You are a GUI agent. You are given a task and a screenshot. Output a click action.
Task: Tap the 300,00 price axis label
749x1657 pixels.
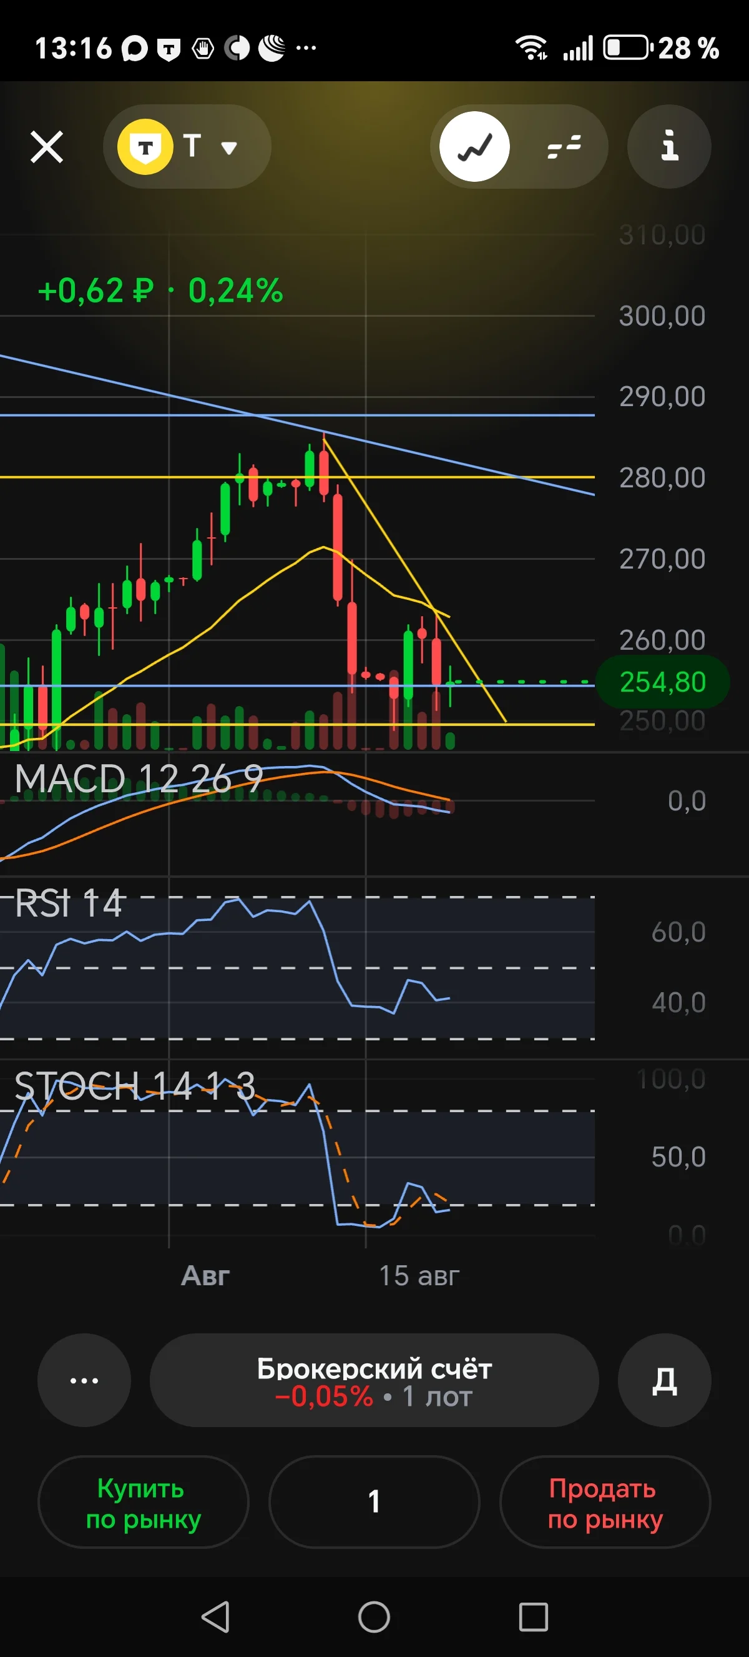pyautogui.click(x=662, y=316)
